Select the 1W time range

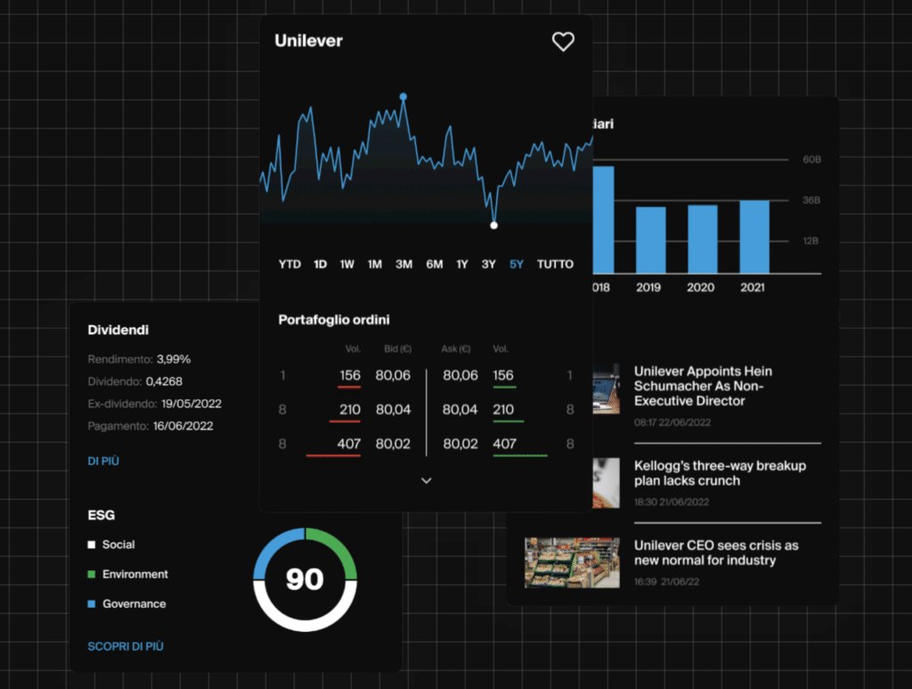point(346,264)
